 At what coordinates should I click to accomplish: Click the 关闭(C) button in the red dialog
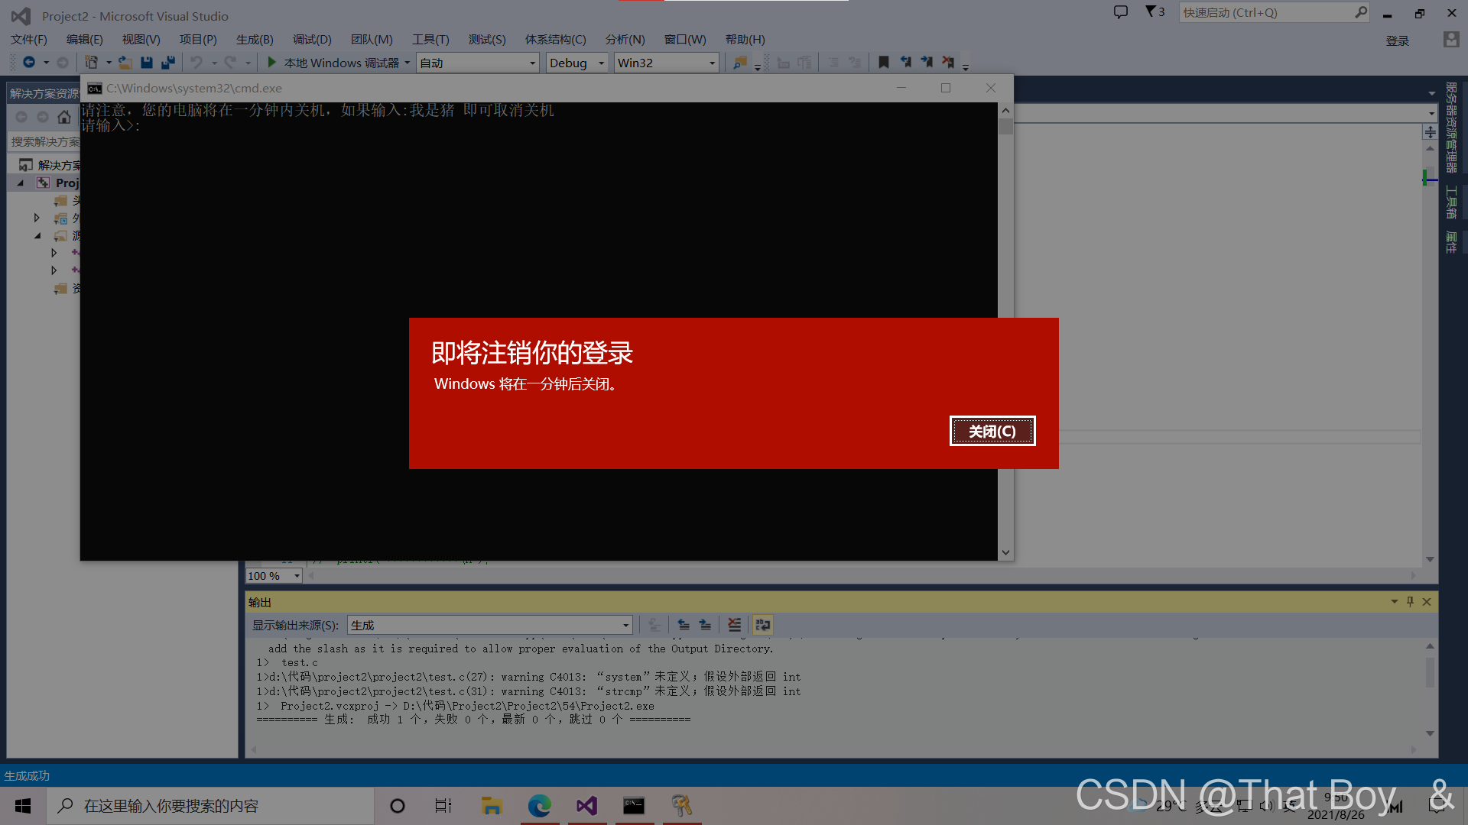[992, 432]
